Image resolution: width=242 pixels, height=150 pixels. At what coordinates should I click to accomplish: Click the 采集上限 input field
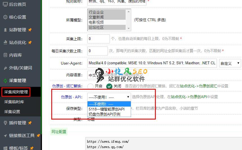(x=99, y=39)
